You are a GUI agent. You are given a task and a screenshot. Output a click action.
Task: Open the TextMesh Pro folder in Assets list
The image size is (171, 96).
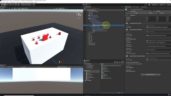(106, 71)
